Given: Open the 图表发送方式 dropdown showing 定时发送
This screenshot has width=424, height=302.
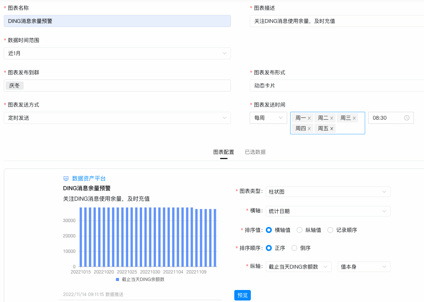Looking at the screenshot, I should (x=117, y=118).
